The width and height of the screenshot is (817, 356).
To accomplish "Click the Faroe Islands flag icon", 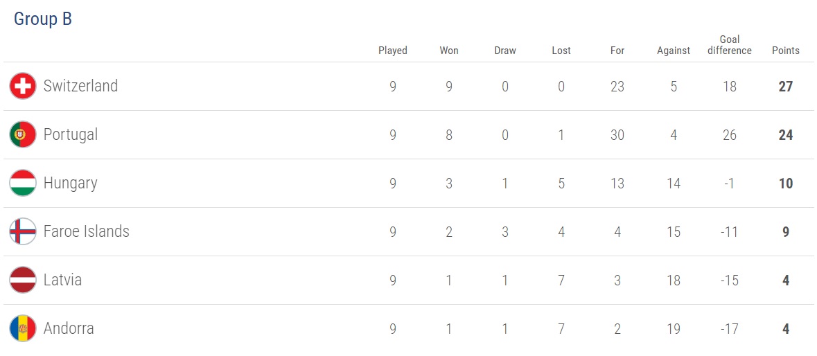I will [23, 231].
